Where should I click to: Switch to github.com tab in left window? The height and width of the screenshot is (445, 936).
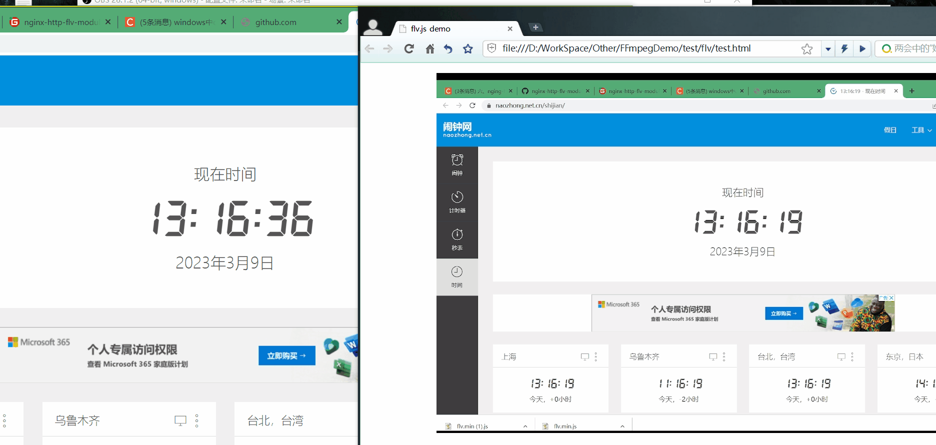[291, 22]
